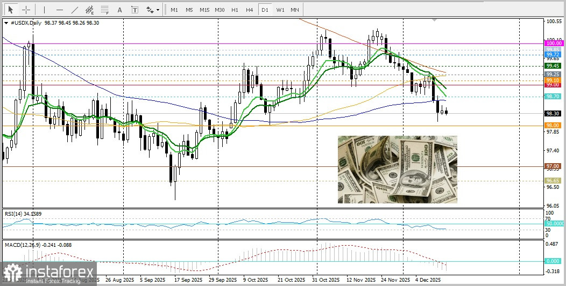Click the blue 99.72 level label

point(553,55)
